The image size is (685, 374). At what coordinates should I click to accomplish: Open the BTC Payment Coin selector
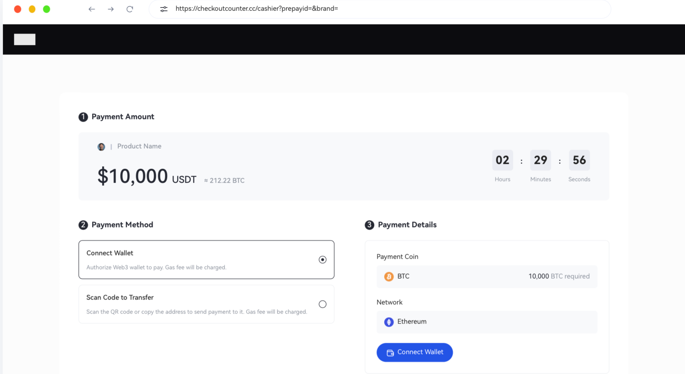click(487, 277)
